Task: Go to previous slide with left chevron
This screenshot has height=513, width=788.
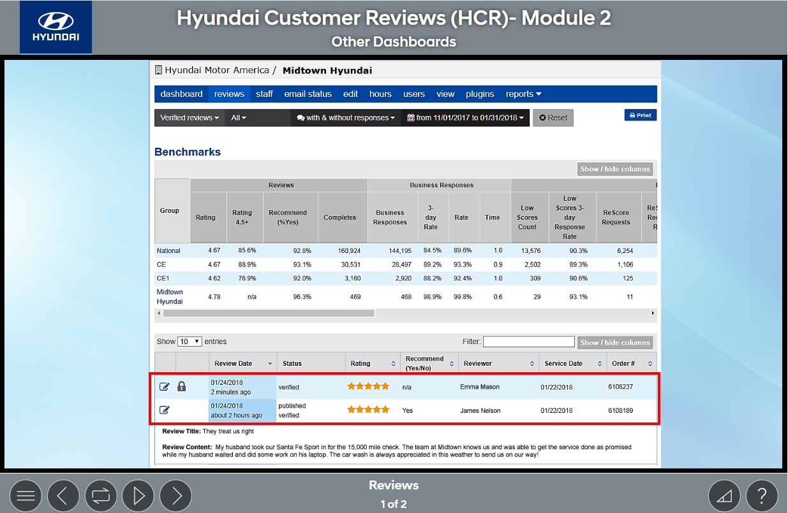Action: click(63, 496)
